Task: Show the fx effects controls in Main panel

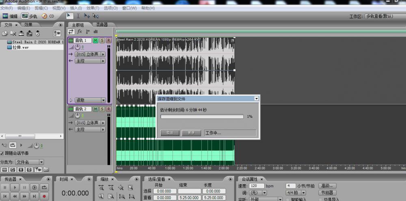Action: coord(80,32)
